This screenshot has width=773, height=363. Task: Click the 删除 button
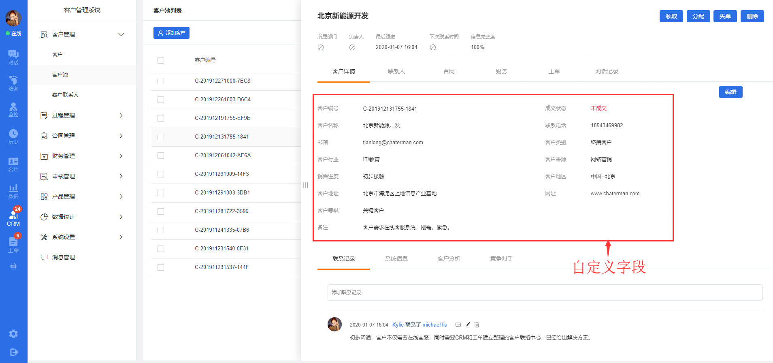click(x=752, y=16)
